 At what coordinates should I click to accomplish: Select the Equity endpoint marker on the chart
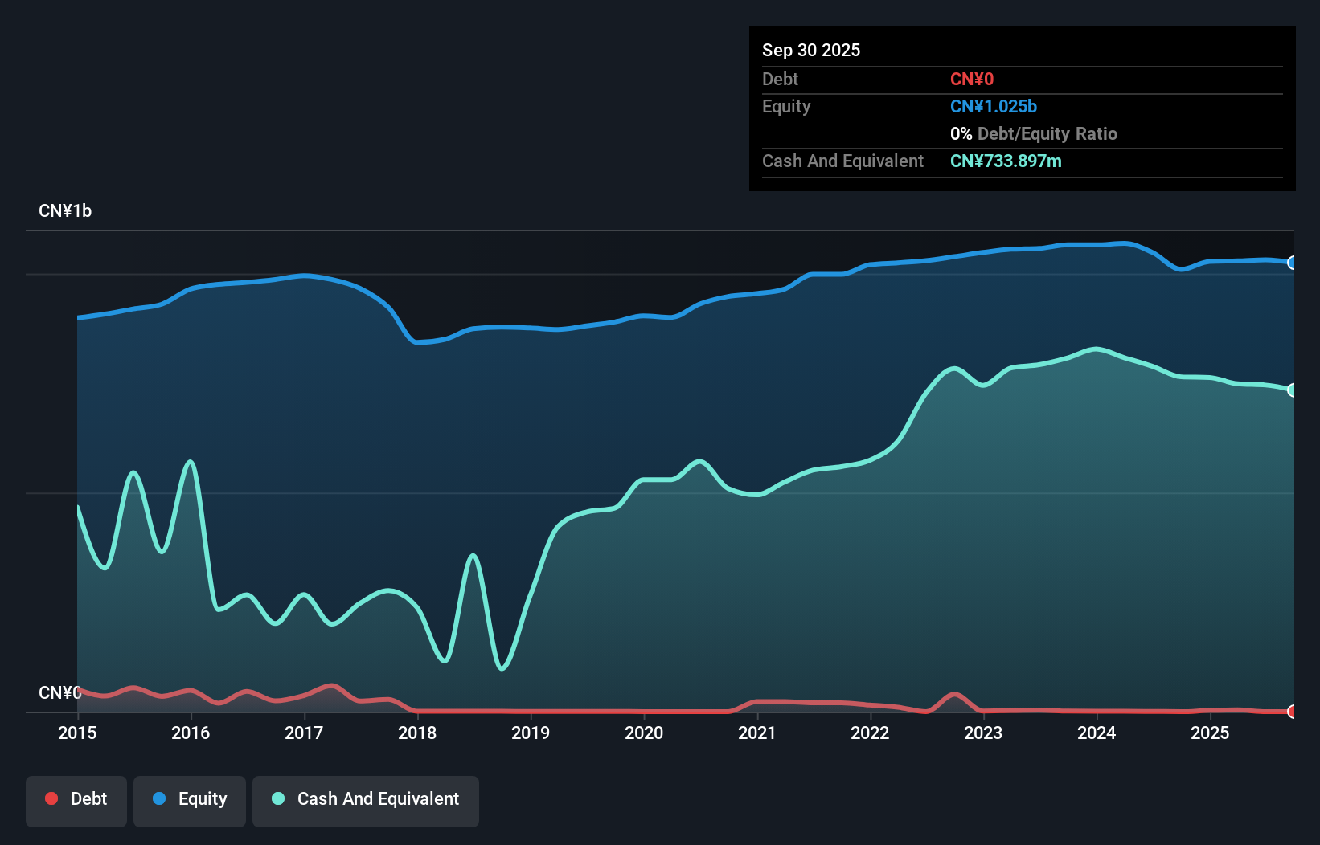[x=1292, y=263]
